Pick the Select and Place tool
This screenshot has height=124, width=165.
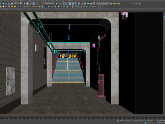pyautogui.click(x=12, y=3)
